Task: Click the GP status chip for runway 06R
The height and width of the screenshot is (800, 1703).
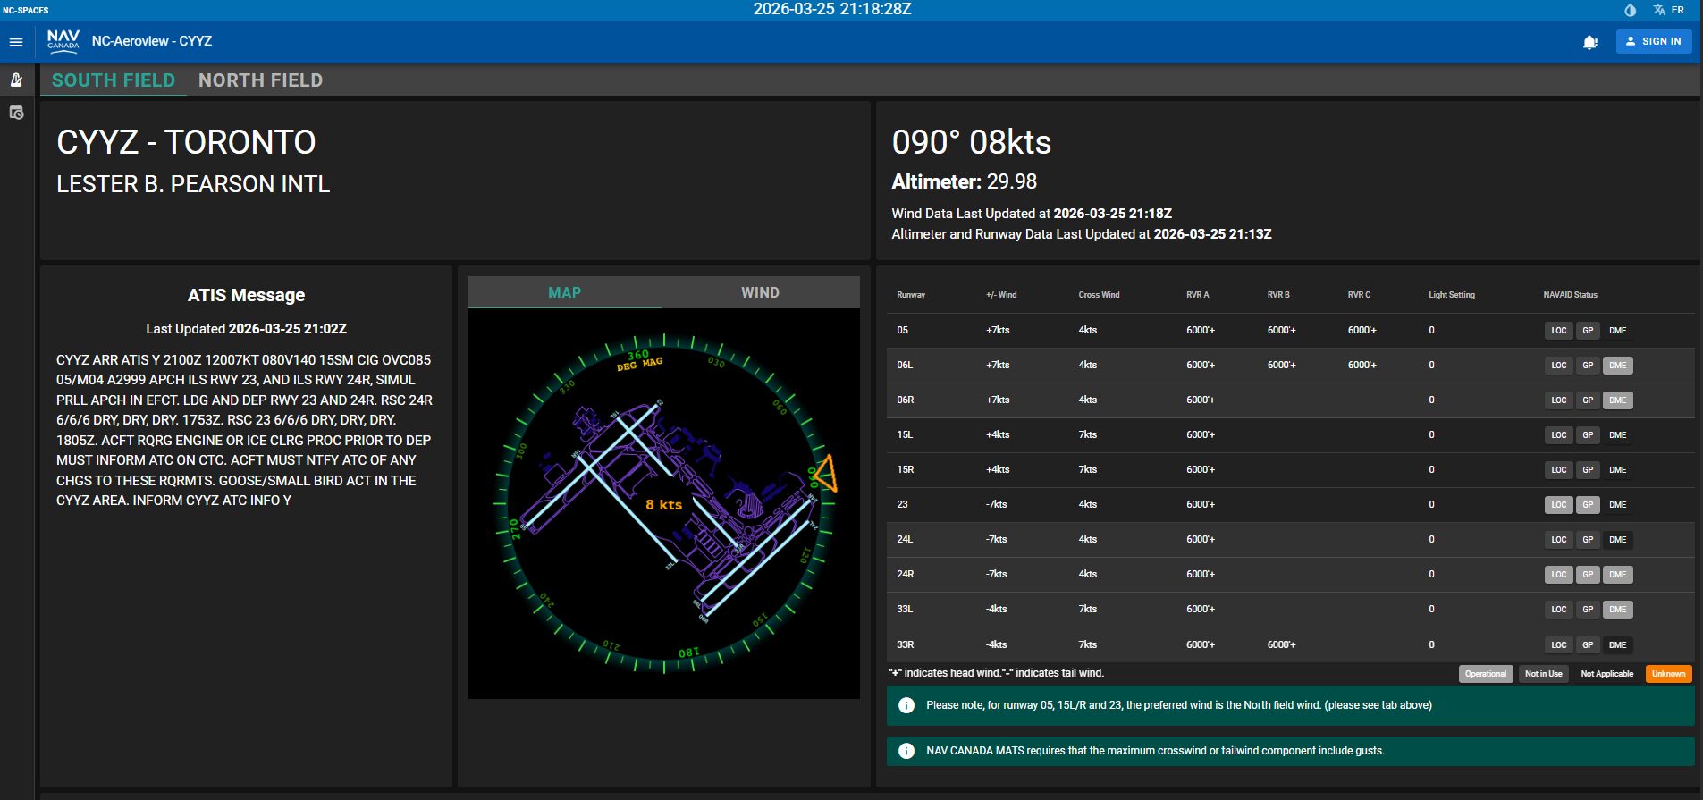Action: [x=1588, y=400]
